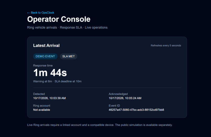Click the Latest Arrival card title

tap(46, 46)
